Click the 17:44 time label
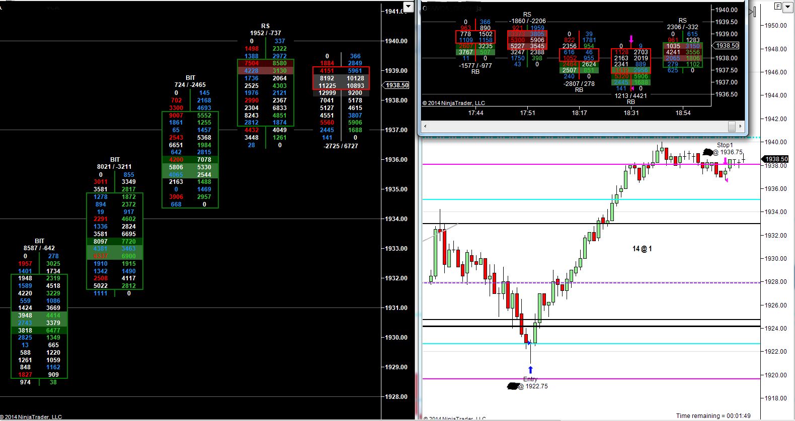Image resolution: width=795 pixels, height=421 pixels. (x=475, y=113)
